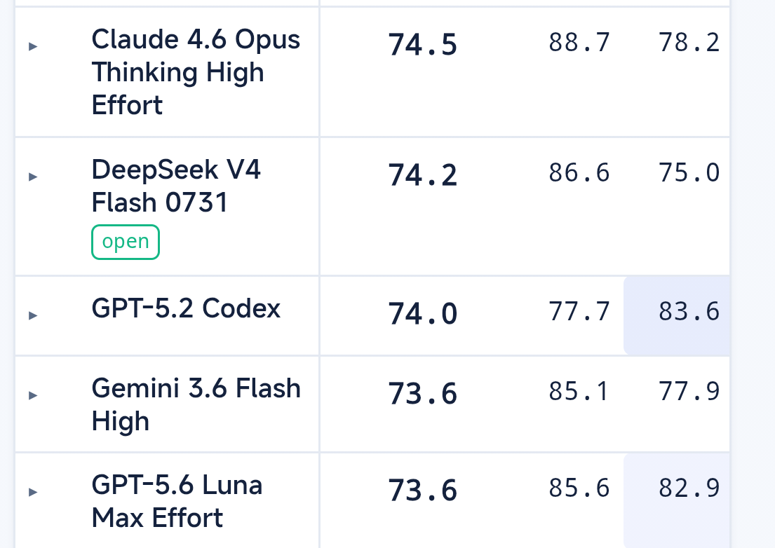This screenshot has width=775, height=548.
Task: Click the green open badge under DeepSeek
Action: [x=126, y=242]
